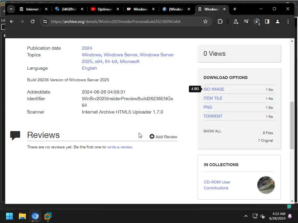Open VMware Workstation from the taskbar

click(48, 216)
